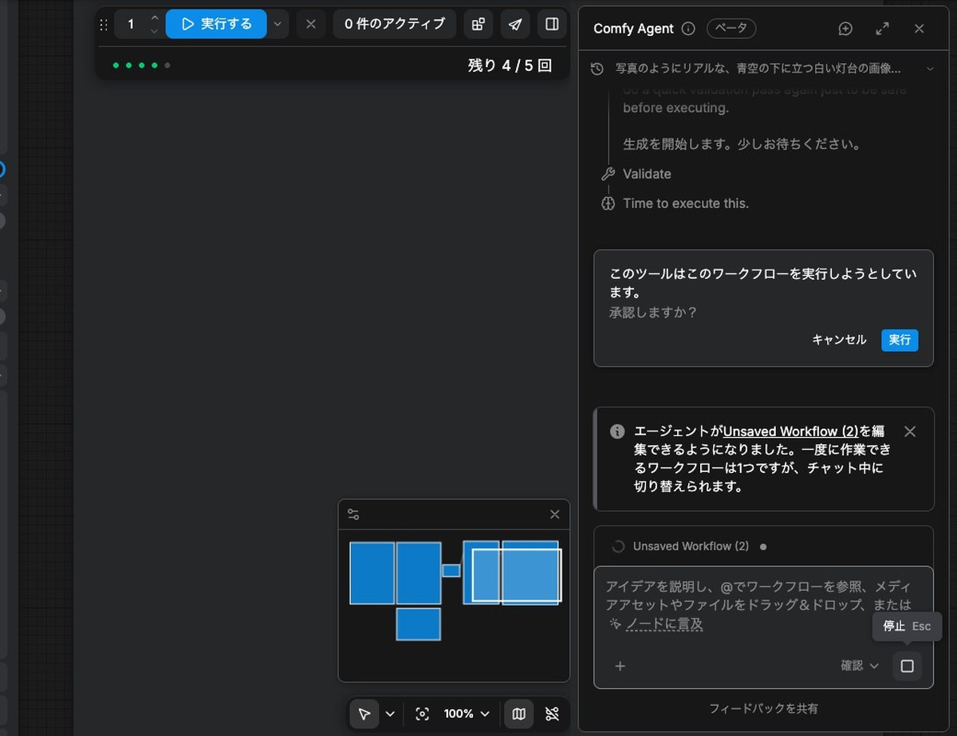Open the 100% zoom dropdown
Viewport: 957px width, 736px height.
tap(467, 714)
